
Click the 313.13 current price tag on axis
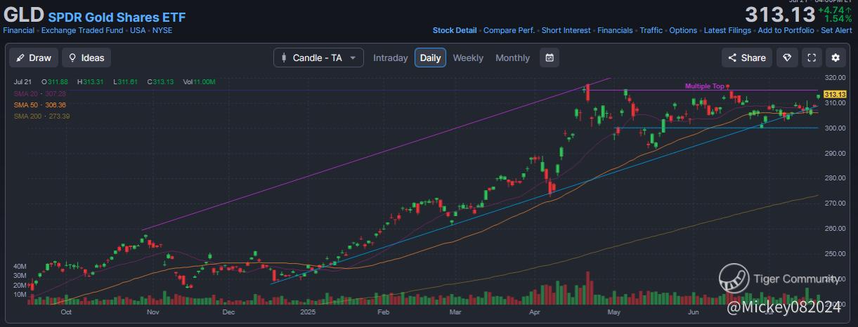pos(834,95)
